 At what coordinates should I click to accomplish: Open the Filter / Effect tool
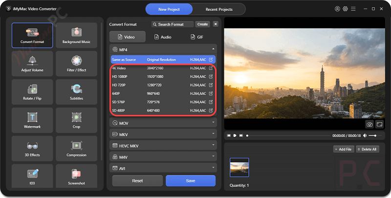(76, 64)
